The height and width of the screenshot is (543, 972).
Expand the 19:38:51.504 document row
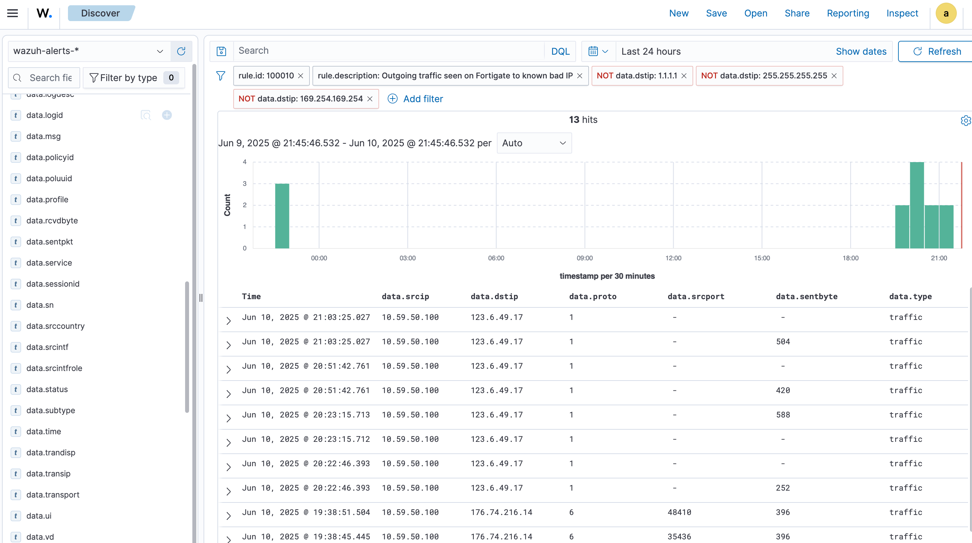coord(228,516)
